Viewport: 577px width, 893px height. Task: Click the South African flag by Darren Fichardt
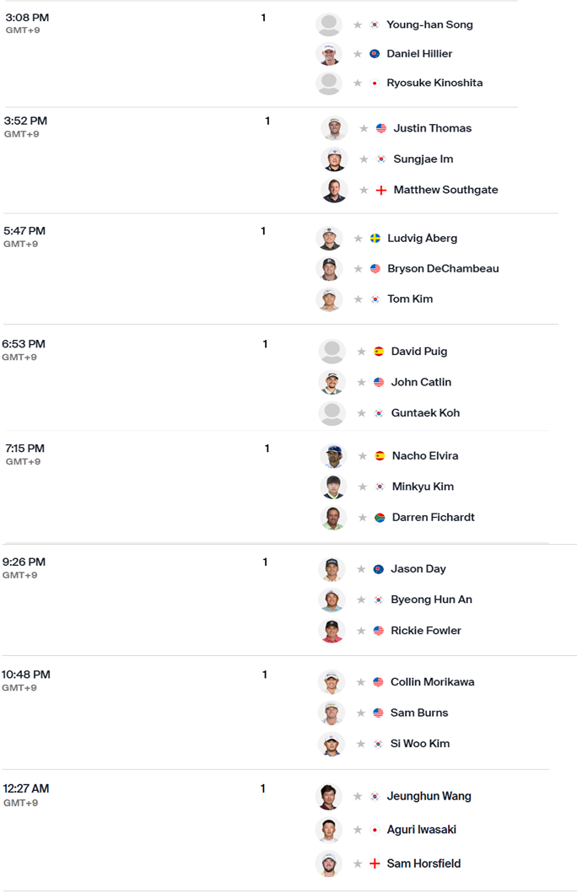[x=380, y=518]
